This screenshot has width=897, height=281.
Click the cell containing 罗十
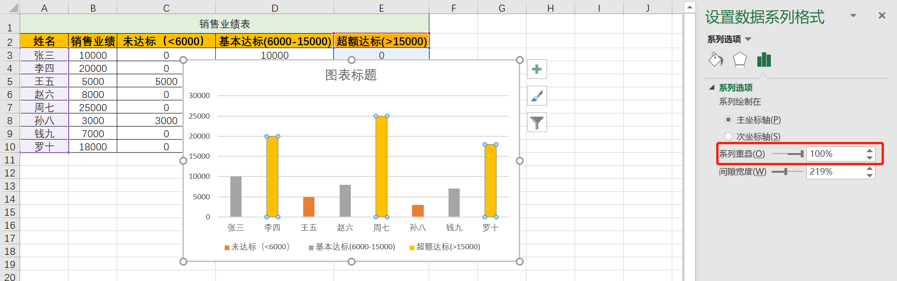[x=44, y=147]
